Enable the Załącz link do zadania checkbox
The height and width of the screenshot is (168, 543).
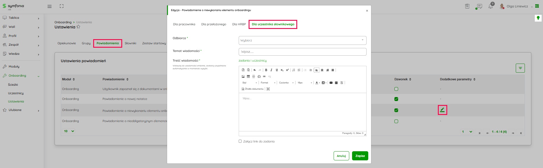click(x=240, y=141)
